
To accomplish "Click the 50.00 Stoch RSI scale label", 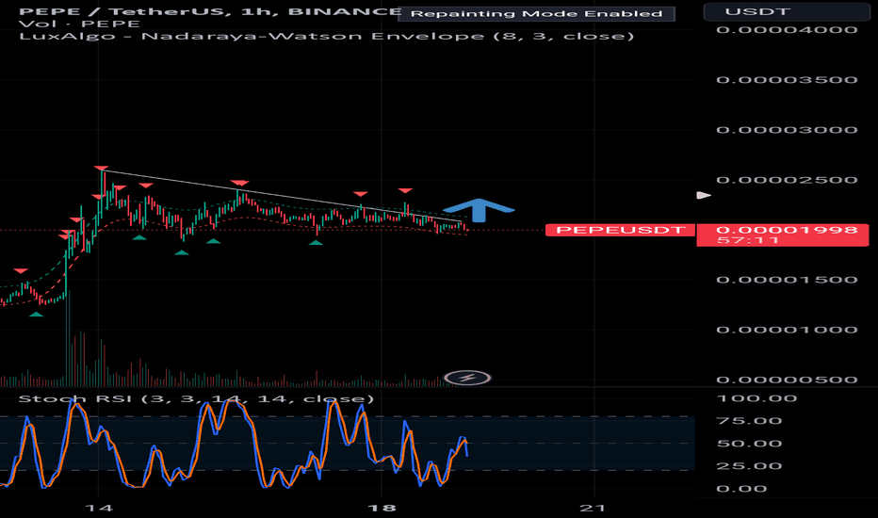I will tap(749, 443).
